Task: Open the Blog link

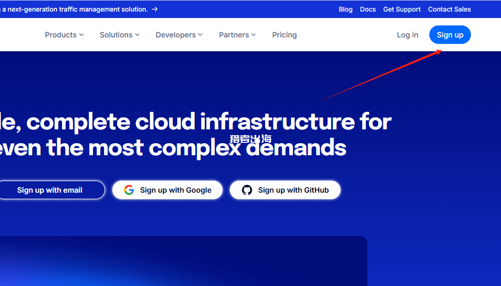Action: click(346, 9)
